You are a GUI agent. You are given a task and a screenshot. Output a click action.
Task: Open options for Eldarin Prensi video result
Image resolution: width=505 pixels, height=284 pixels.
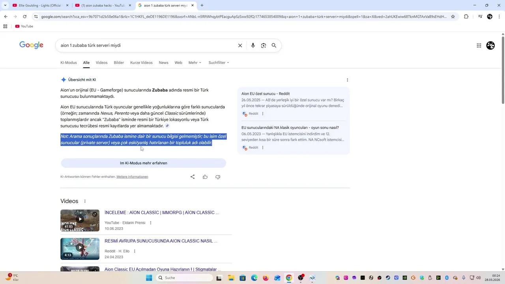pos(150,223)
